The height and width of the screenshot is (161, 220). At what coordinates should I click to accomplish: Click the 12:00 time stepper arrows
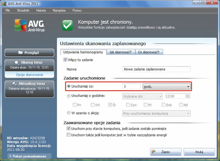click(x=188, y=96)
